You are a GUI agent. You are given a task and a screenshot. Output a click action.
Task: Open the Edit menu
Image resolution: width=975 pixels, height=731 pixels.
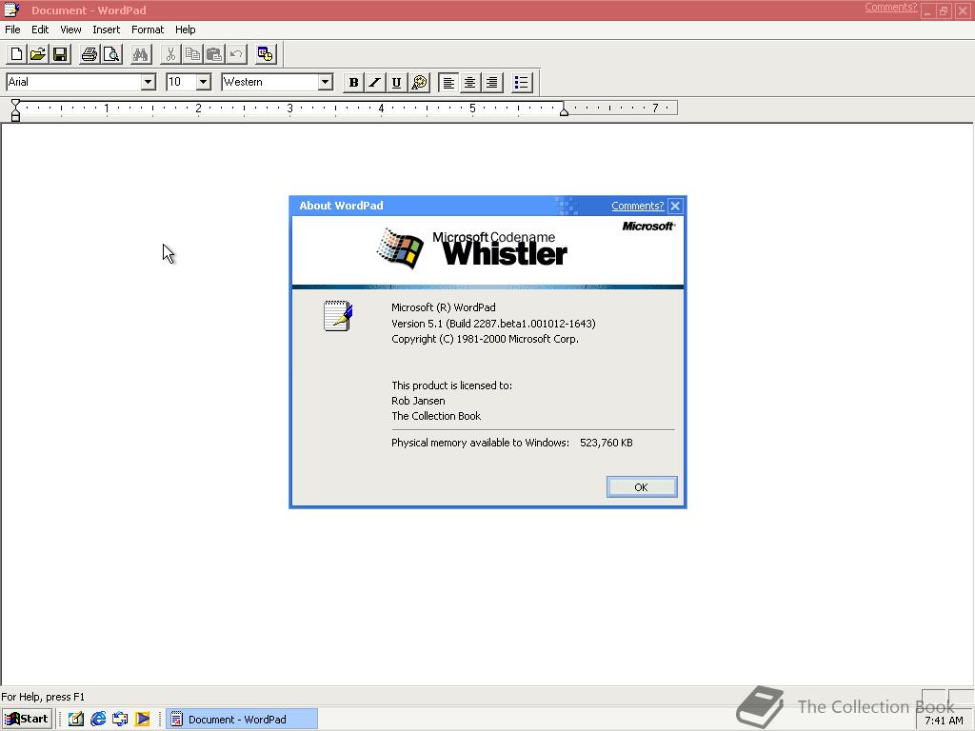coord(40,30)
